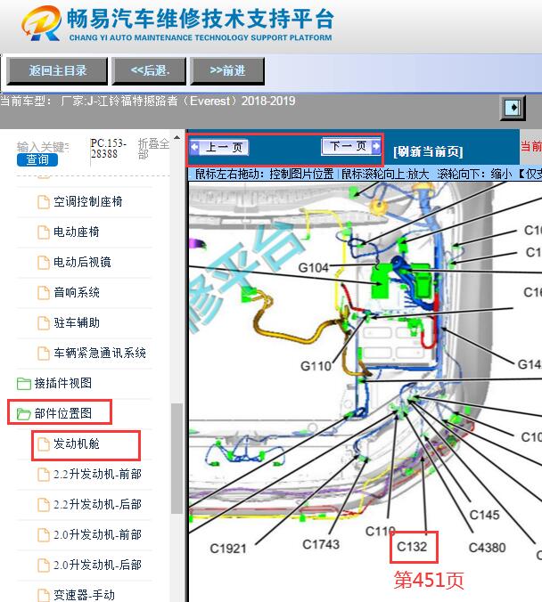Click the page icon beside 2.0升发动机-后部

tap(44, 565)
